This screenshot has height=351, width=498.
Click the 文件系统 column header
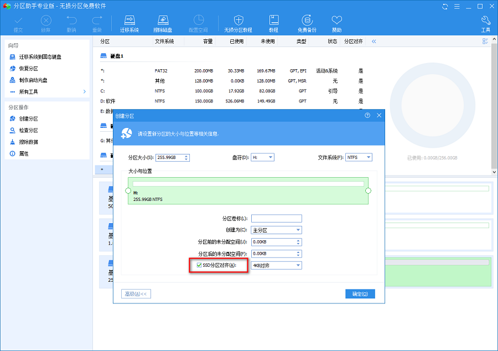tap(164, 42)
